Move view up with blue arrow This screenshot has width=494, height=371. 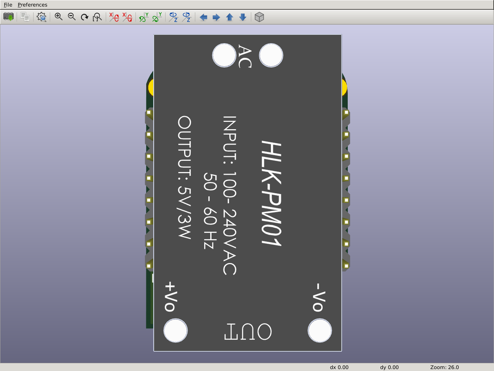coord(230,17)
